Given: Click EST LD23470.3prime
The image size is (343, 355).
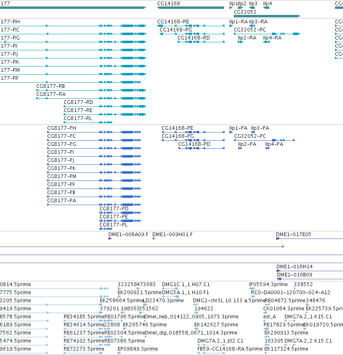Looking at the screenshot, I should click(x=164, y=301).
